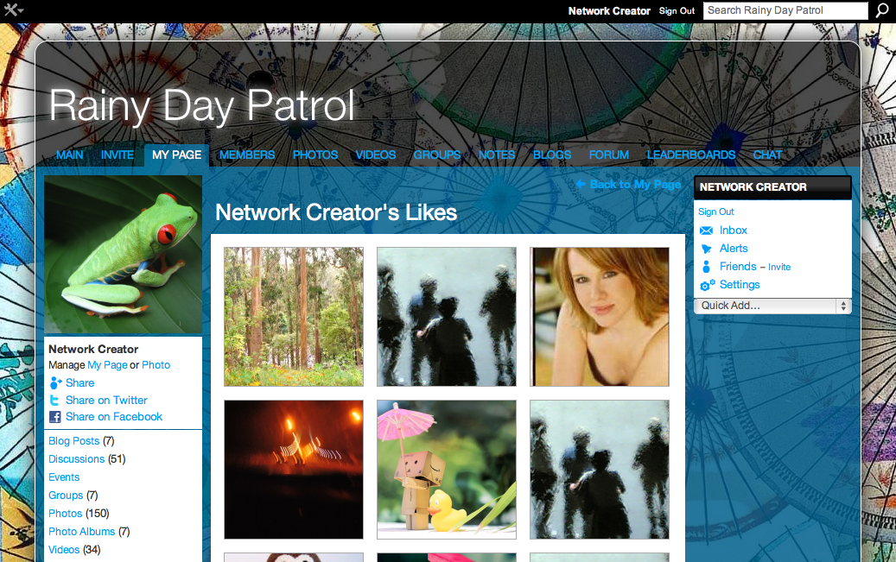The image size is (896, 562).
Task: Open the FORUM tab
Action: (x=609, y=155)
